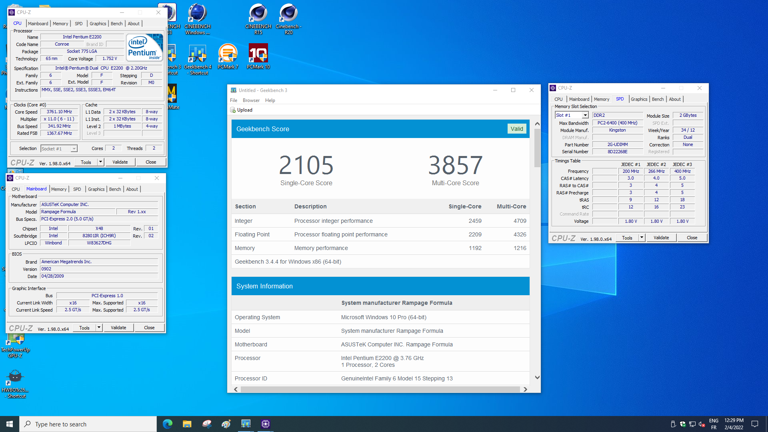The width and height of the screenshot is (768, 432).
Task: Click Close in CPU tab window
Action: point(151,162)
